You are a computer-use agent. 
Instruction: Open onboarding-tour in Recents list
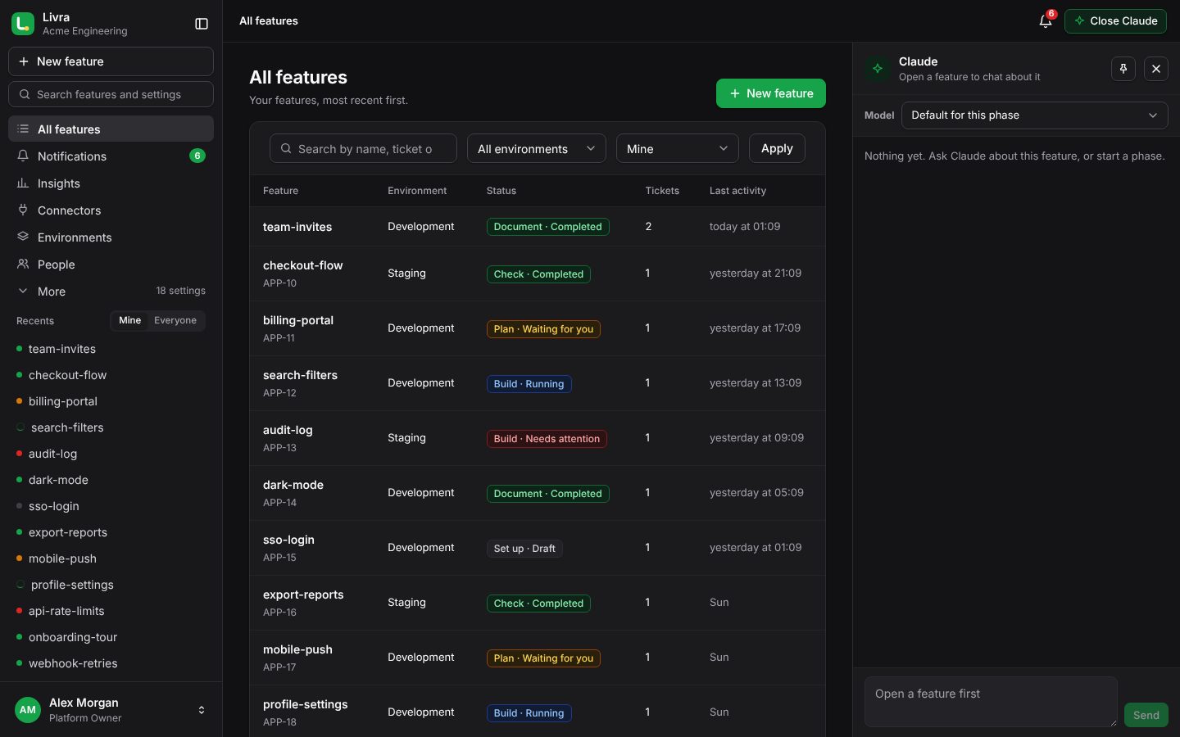[111, 637]
